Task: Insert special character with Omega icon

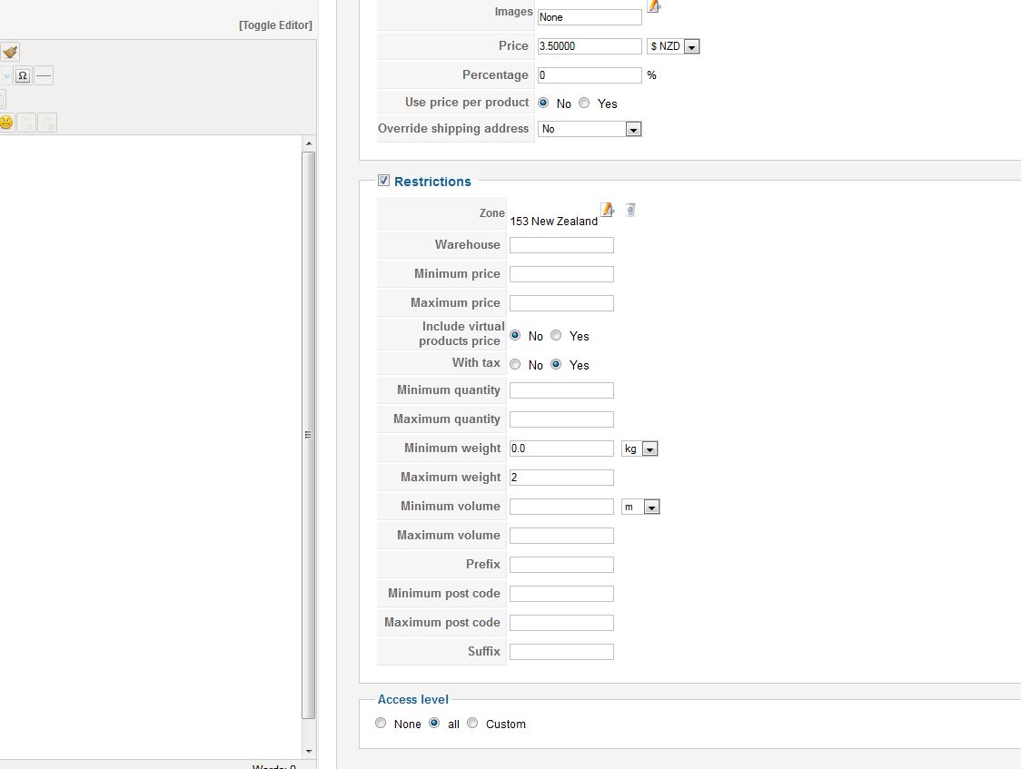Action: click(23, 75)
